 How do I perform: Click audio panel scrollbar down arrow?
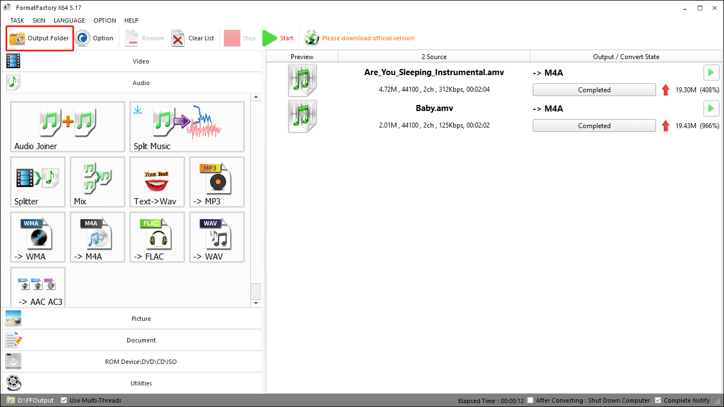pos(256,303)
